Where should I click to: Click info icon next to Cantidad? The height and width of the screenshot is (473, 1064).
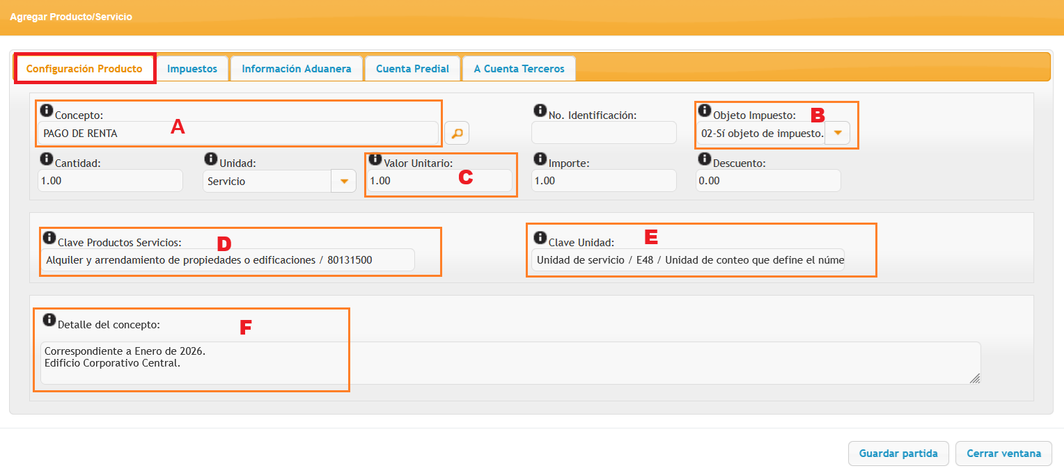click(47, 159)
